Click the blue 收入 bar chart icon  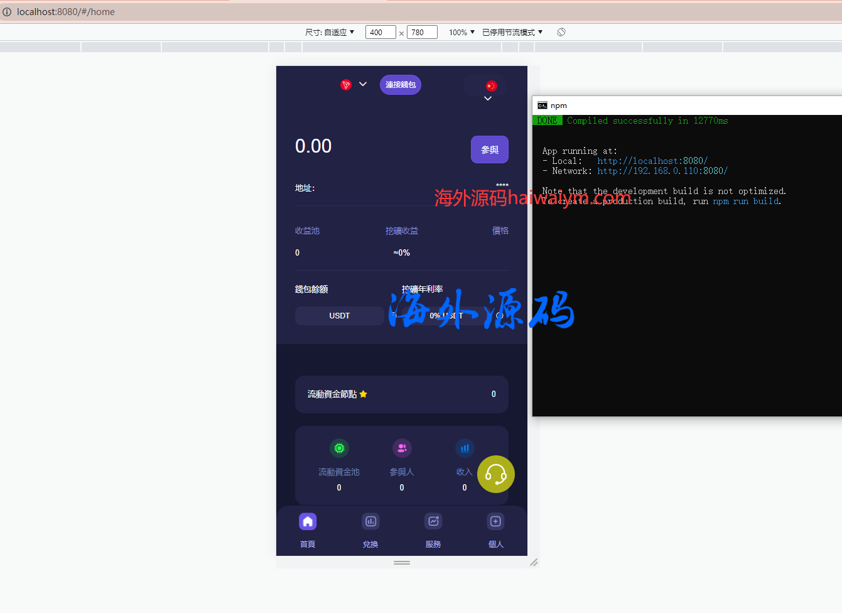tap(465, 448)
